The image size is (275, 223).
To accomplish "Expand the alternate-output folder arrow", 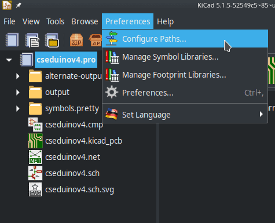I will [18, 76].
